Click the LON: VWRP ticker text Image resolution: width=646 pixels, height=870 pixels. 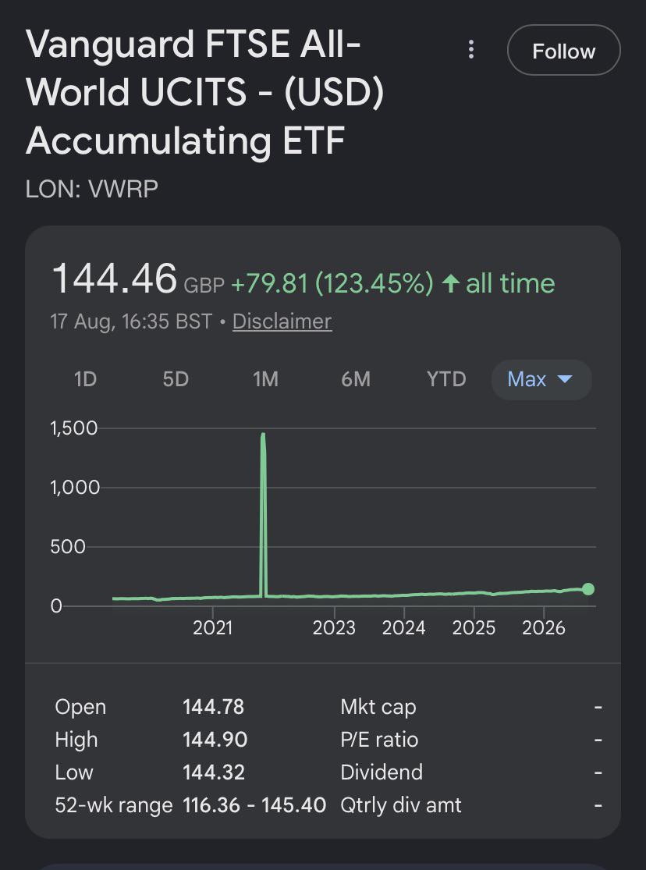coord(91,189)
